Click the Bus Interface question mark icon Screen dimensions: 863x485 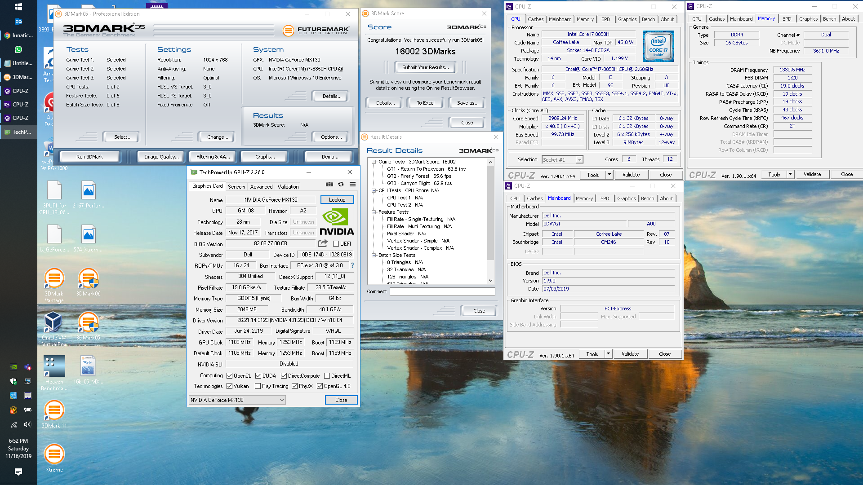point(352,265)
